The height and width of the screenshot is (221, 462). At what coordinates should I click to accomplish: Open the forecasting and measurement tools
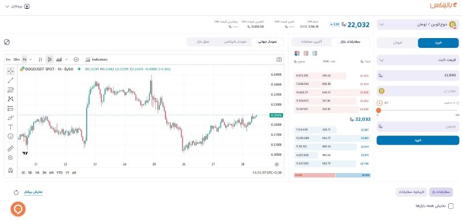(10, 108)
